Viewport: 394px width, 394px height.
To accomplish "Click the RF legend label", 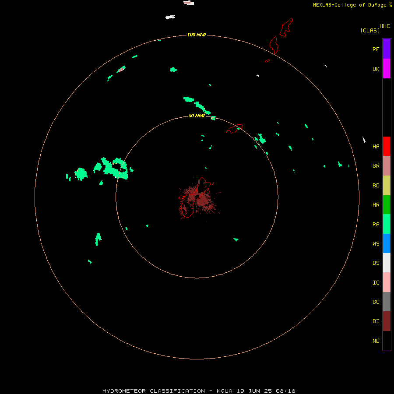I will (376, 49).
